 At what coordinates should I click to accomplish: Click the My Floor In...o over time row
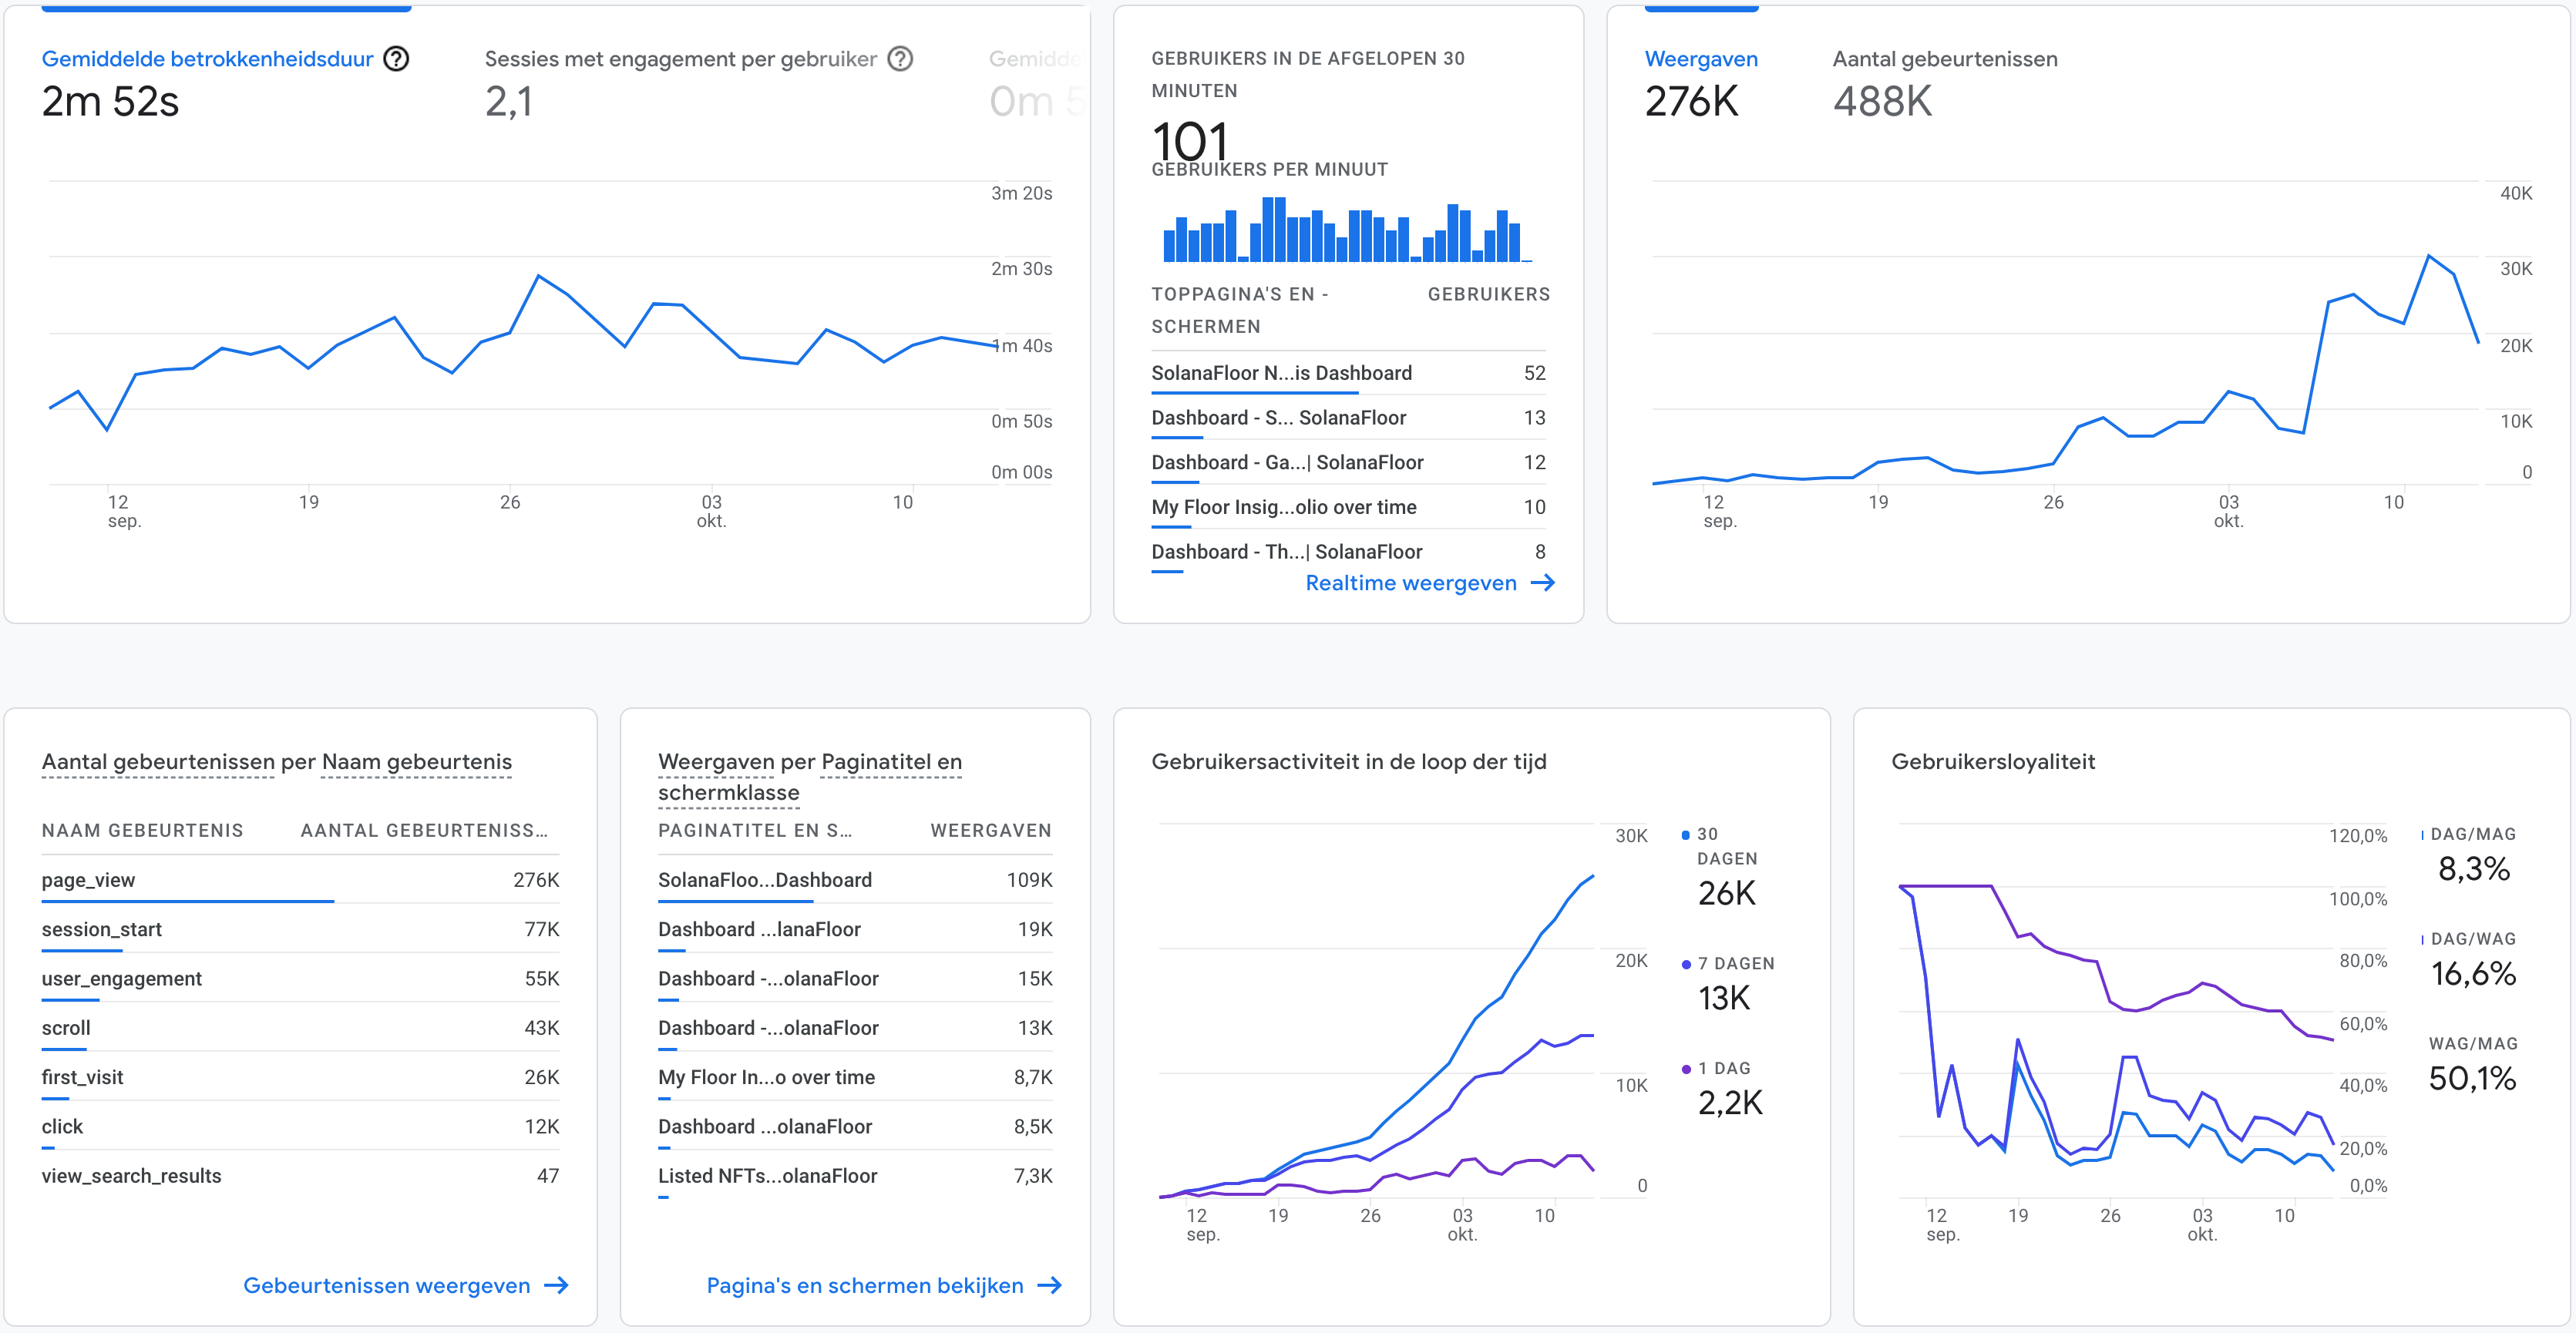766,1077
